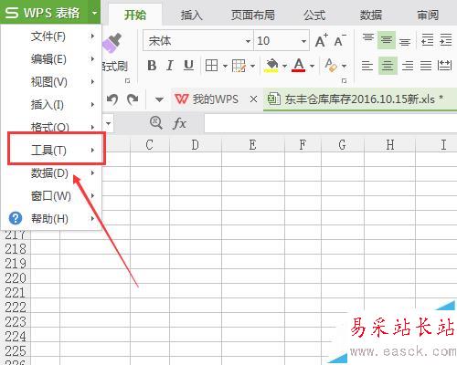The width and height of the screenshot is (457, 365).
Task: Set middle vertical alignment
Action: 387,39
